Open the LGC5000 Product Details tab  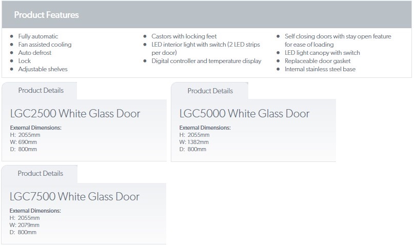210,91
